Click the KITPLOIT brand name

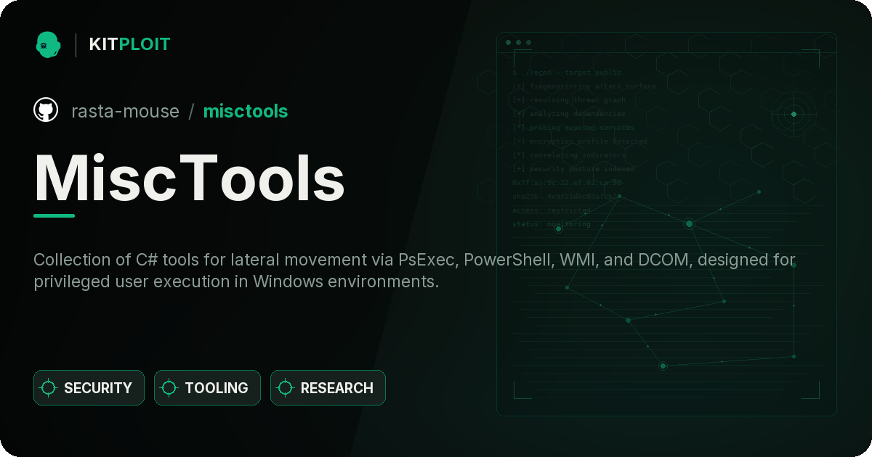[129, 44]
